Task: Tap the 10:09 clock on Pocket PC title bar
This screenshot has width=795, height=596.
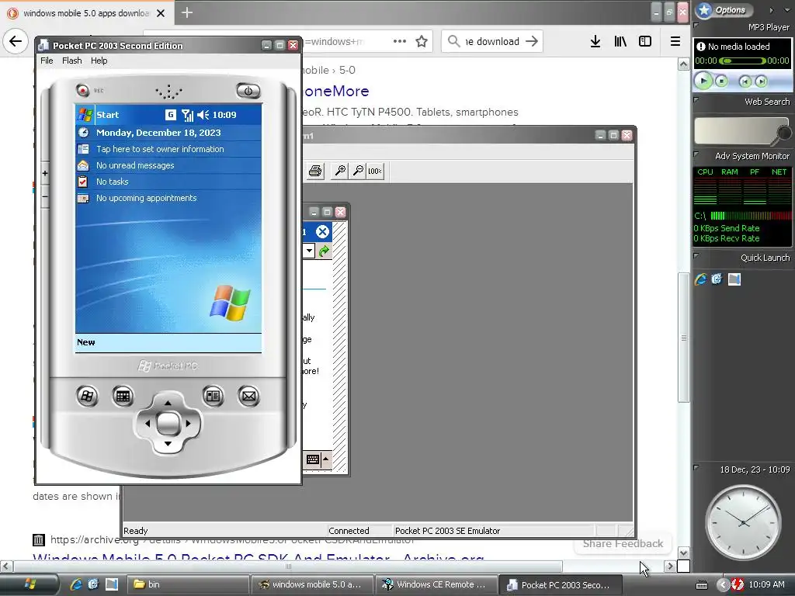Action: (x=224, y=115)
